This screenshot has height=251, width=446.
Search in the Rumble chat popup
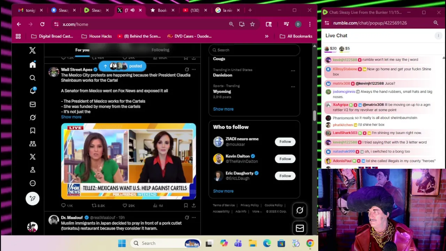(x=436, y=23)
